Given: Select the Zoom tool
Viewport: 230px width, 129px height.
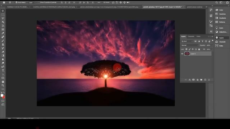Looking at the screenshot, I should pos(3,85).
